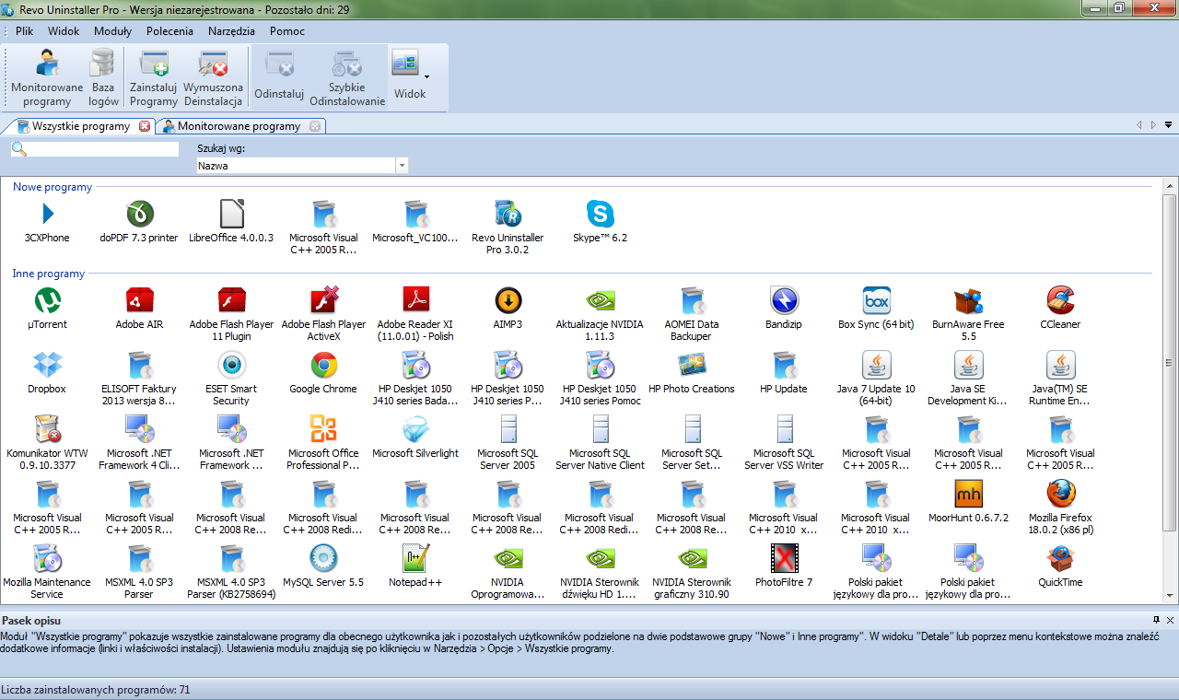This screenshot has height=700, width=1179.
Task: Choose the Notepad++ program icon
Action: [x=415, y=559]
